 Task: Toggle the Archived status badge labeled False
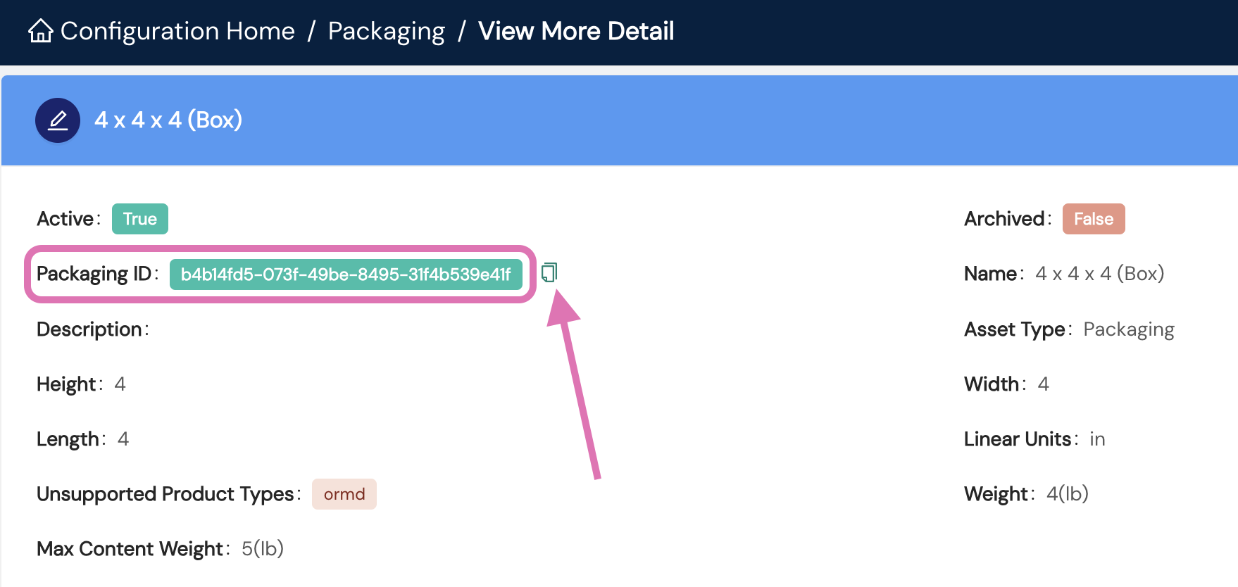(x=1093, y=219)
